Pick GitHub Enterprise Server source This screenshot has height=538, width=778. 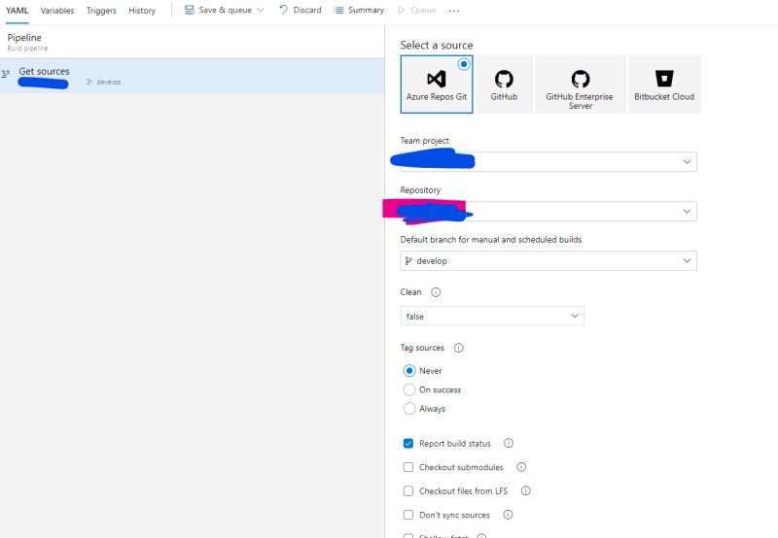coord(580,84)
